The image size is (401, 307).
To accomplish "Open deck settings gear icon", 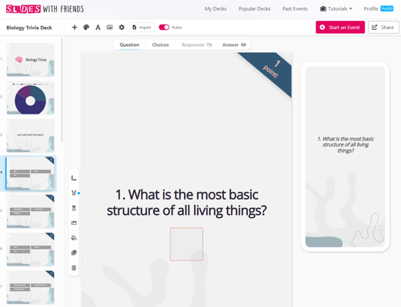I will [122, 28].
